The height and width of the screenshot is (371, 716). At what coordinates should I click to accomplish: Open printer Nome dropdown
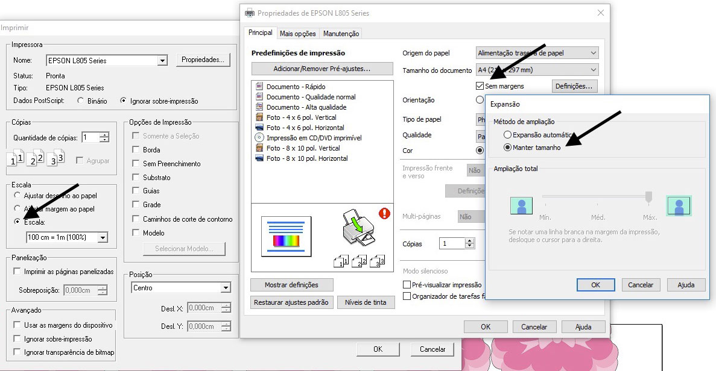point(162,60)
